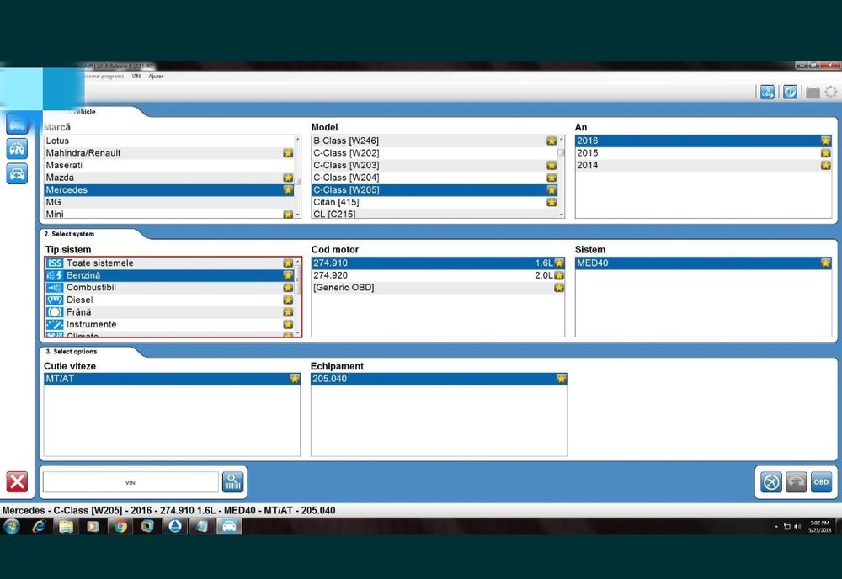Click the Marcă list scroll down arrow
The width and height of the screenshot is (842, 579).
(298, 215)
